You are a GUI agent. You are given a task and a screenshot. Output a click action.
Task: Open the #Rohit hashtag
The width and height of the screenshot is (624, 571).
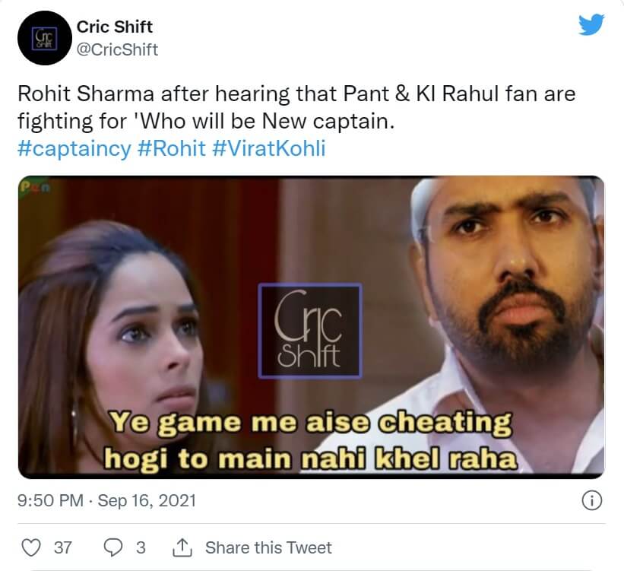[172, 148]
